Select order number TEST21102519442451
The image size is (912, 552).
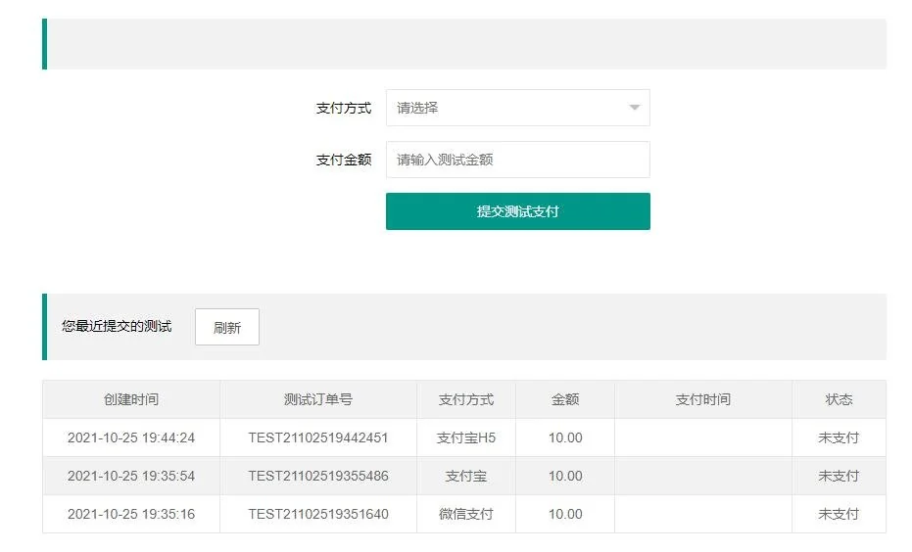tap(318, 437)
